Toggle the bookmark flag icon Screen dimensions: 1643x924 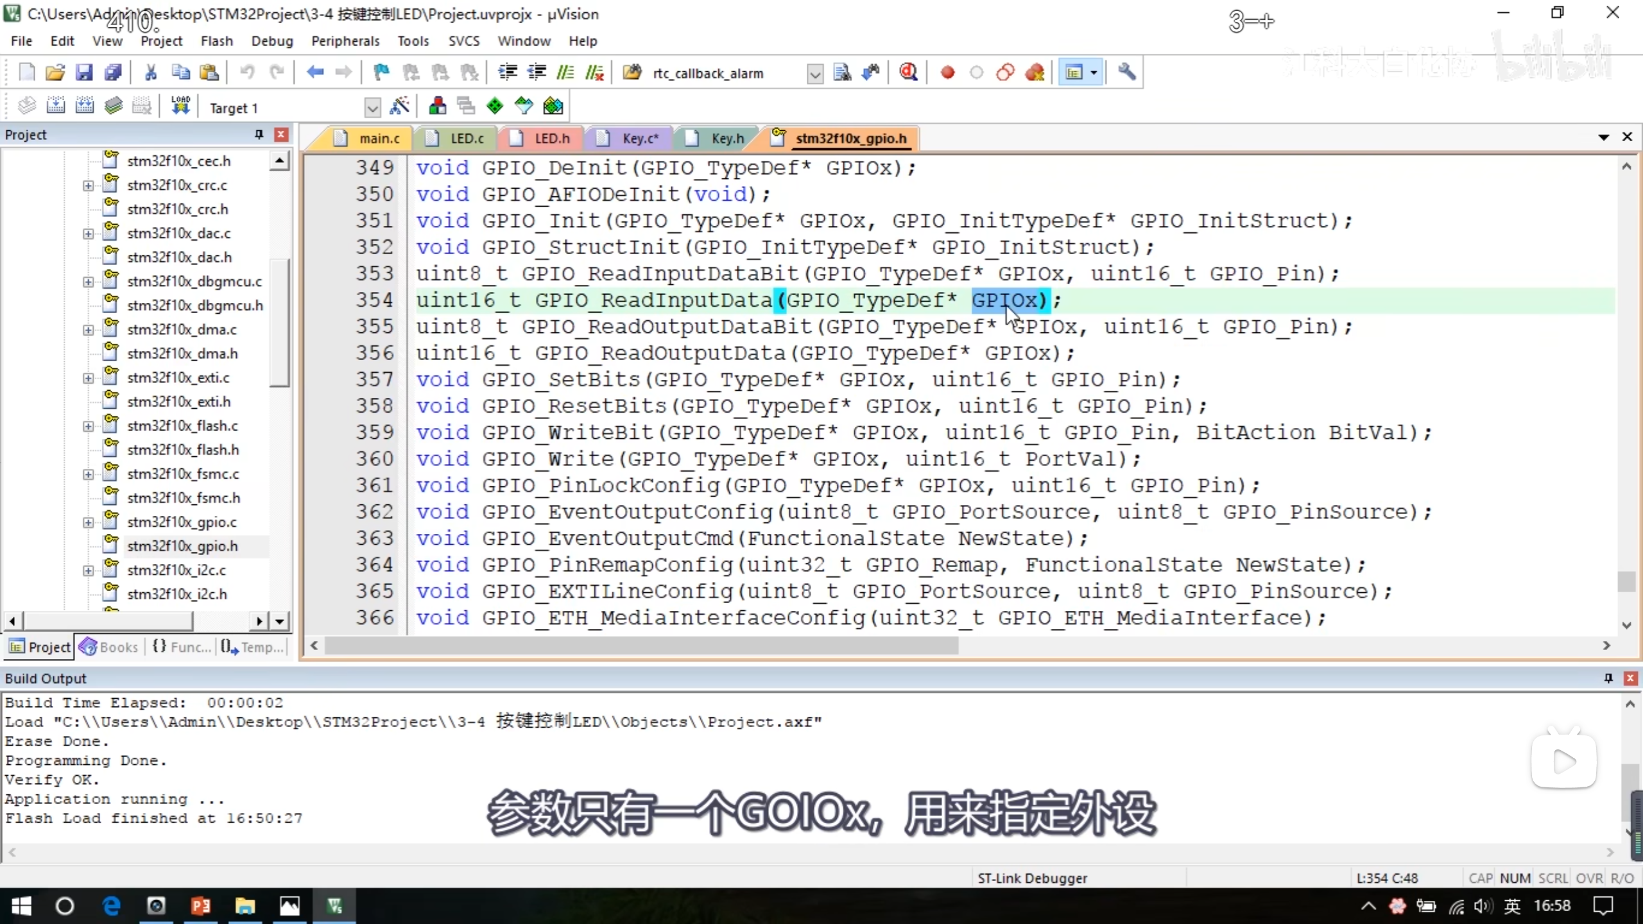pos(381,73)
